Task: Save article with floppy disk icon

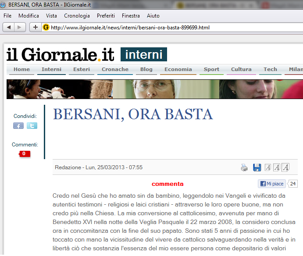Action: tap(257, 167)
